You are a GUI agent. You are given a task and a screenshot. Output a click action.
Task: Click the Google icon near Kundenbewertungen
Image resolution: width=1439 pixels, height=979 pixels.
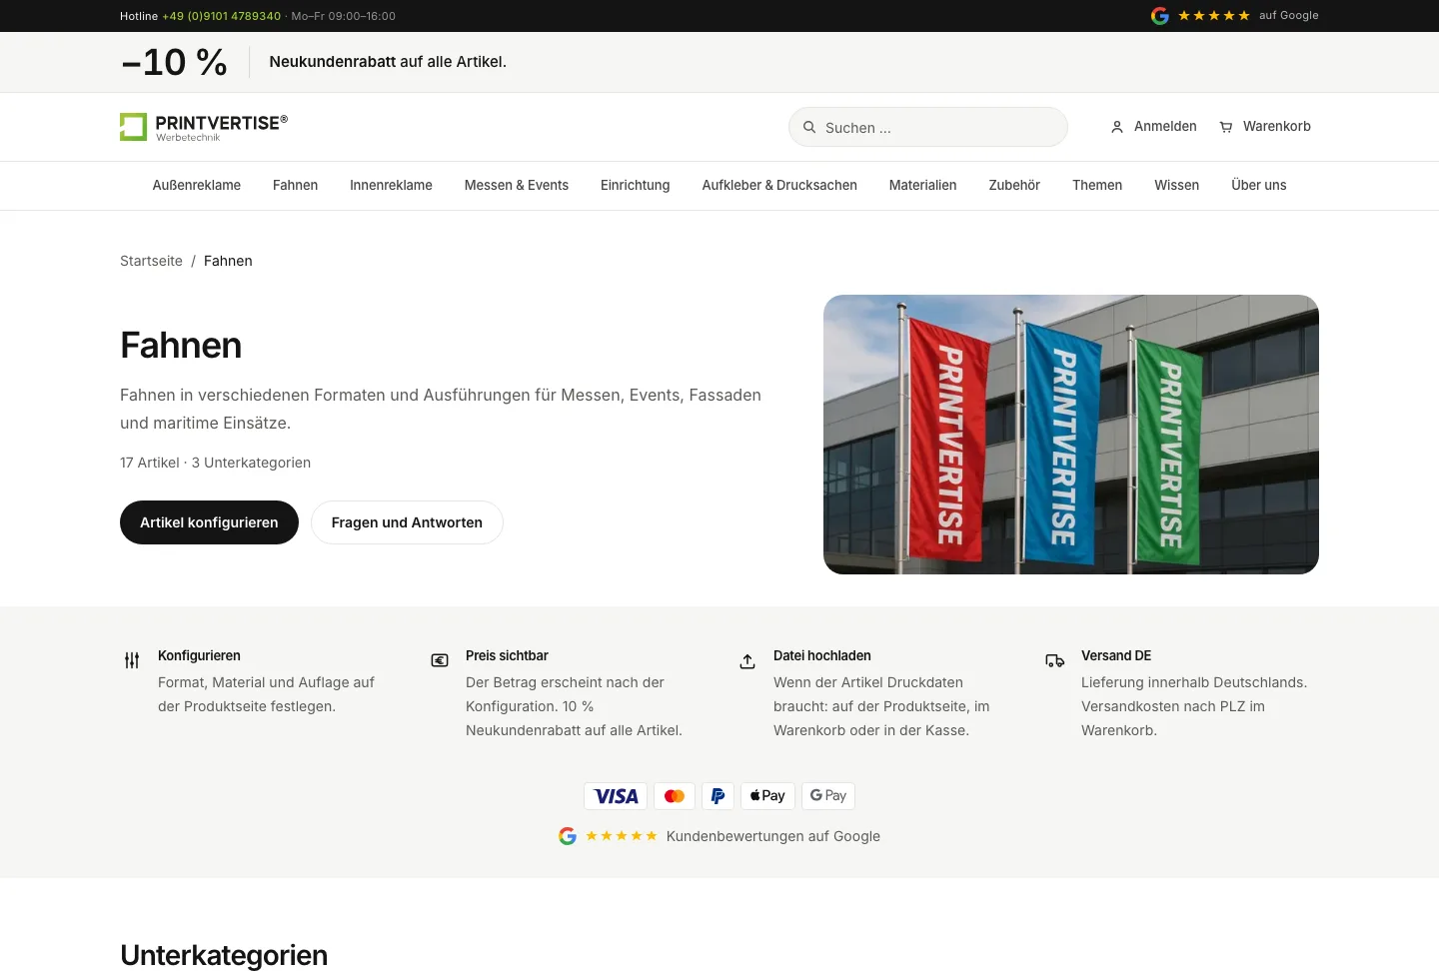(568, 836)
